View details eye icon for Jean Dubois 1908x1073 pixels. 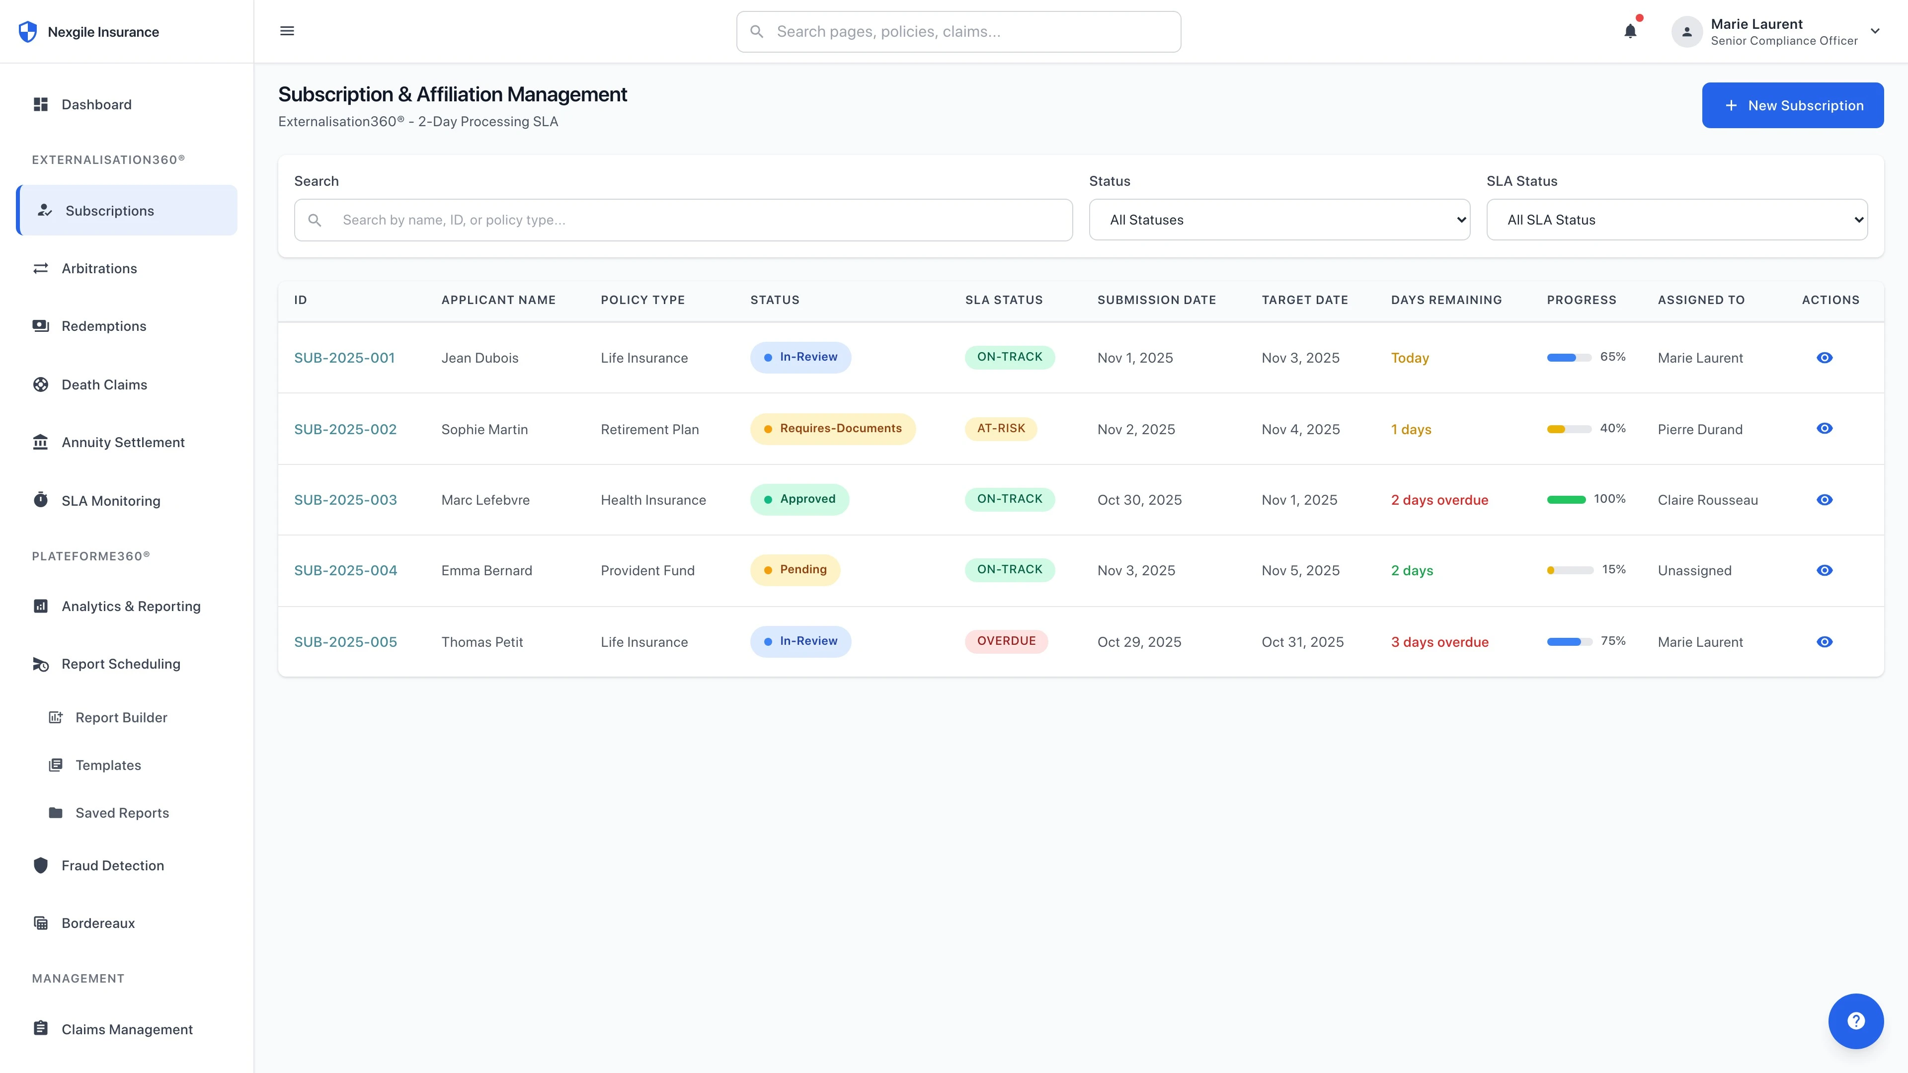[1825, 358]
